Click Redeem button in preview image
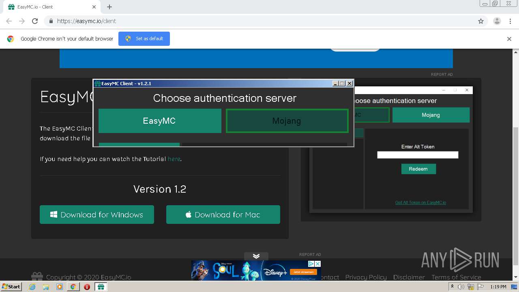This screenshot has height=292, width=519. [x=418, y=169]
